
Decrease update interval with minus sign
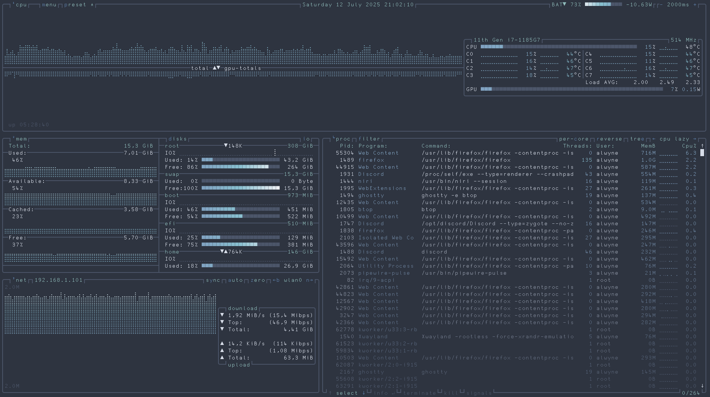point(661,5)
